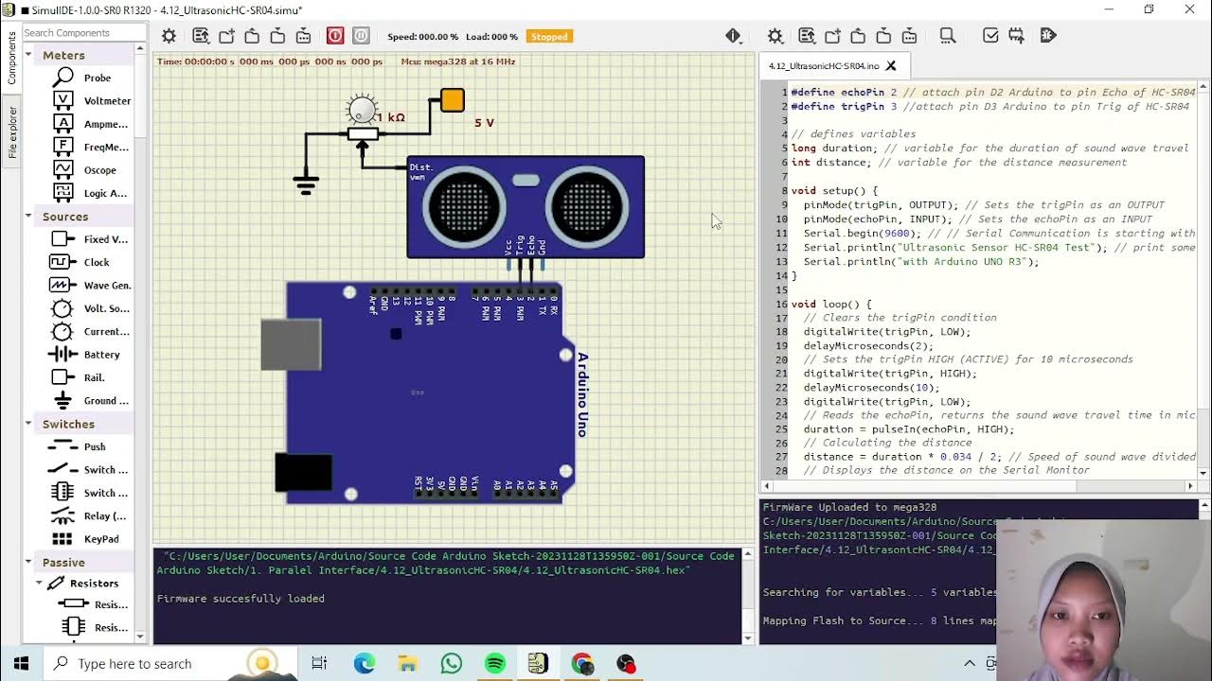Power on the simulation with red button

click(335, 36)
